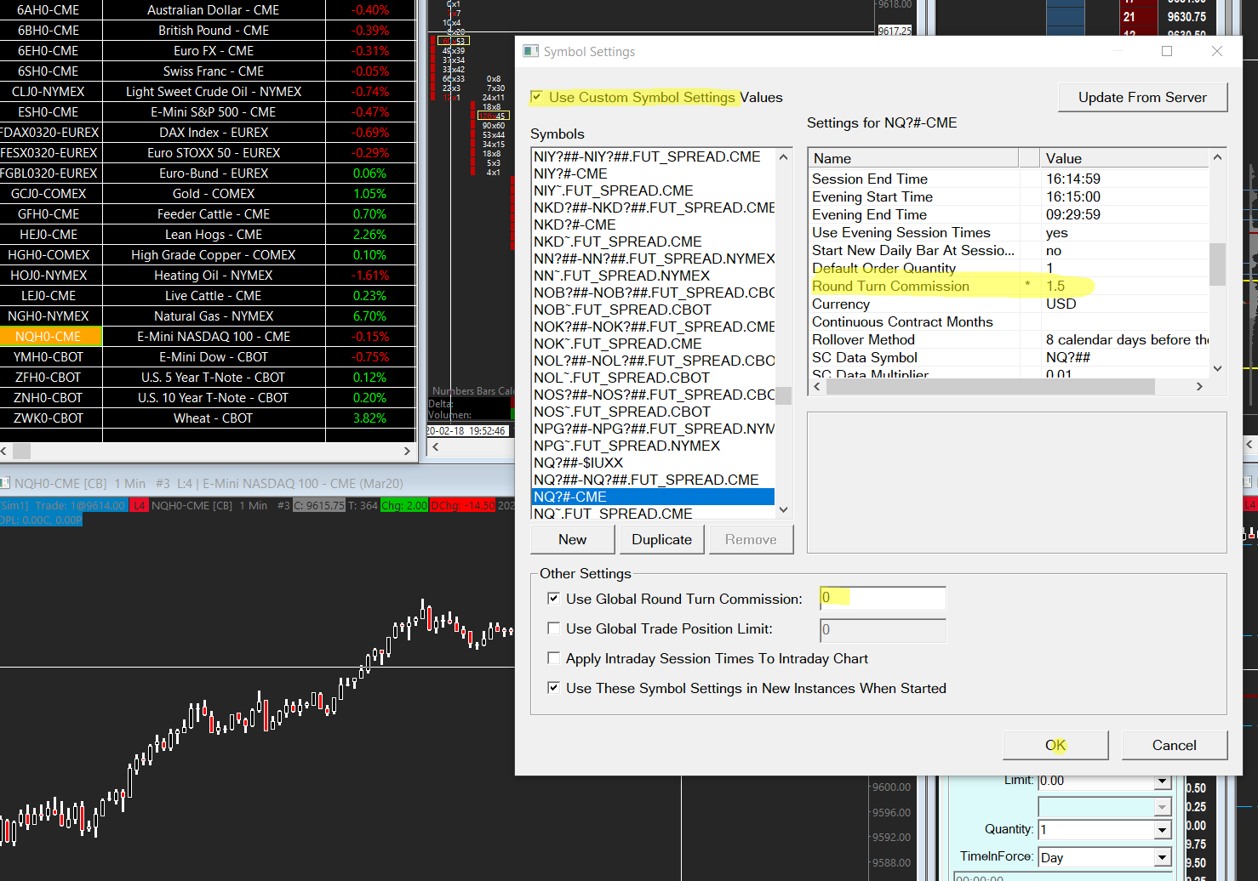Click settings table horizontal scroll-right arrow
The image size is (1258, 881).
[1199, 387]
